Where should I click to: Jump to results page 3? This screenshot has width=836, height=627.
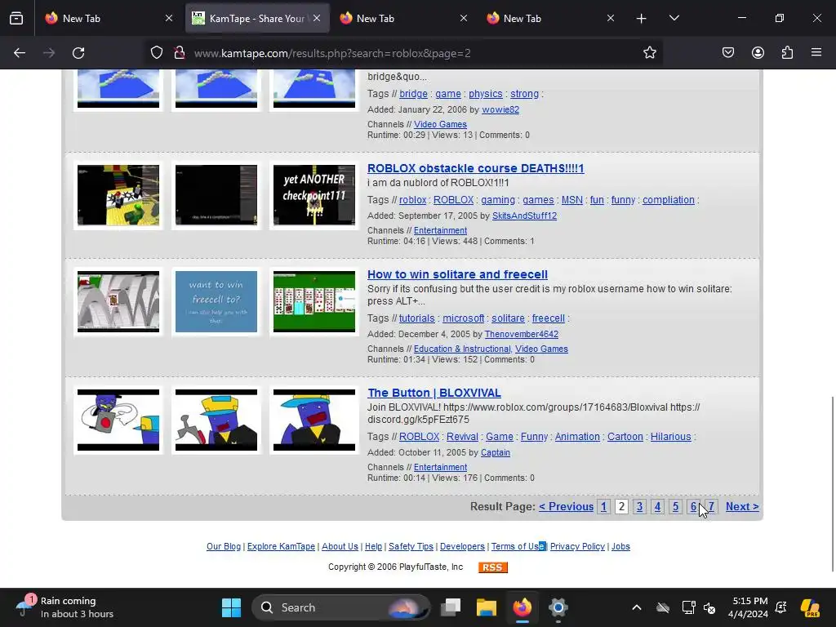639,506
